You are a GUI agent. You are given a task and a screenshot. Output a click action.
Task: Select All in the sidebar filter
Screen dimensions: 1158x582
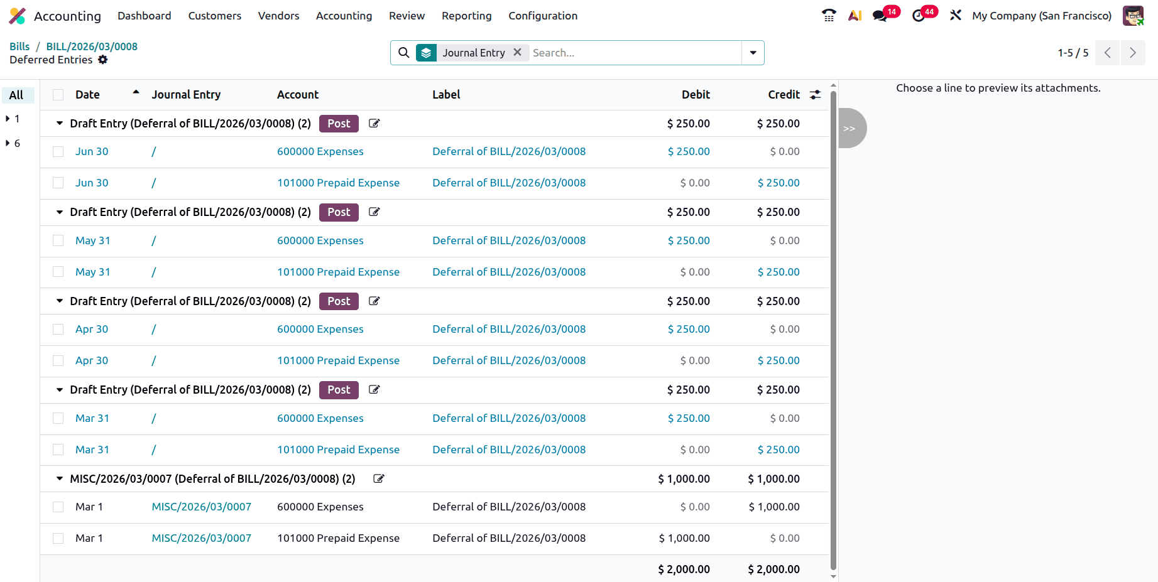coord(17,95)
